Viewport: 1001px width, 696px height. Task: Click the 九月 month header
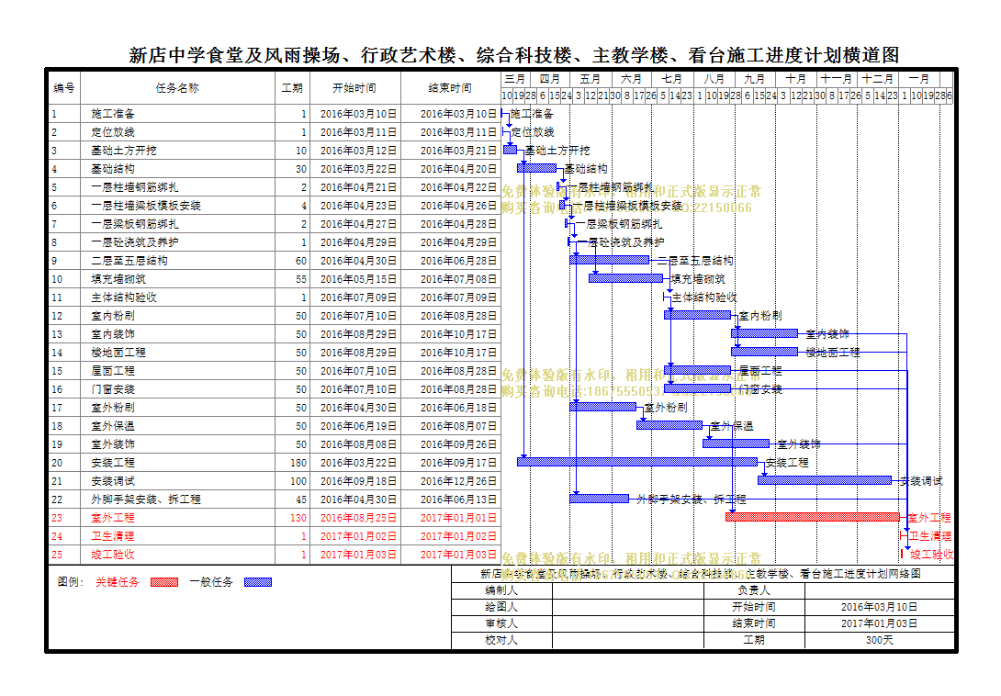pyautogui.click(x=755, y=79)
